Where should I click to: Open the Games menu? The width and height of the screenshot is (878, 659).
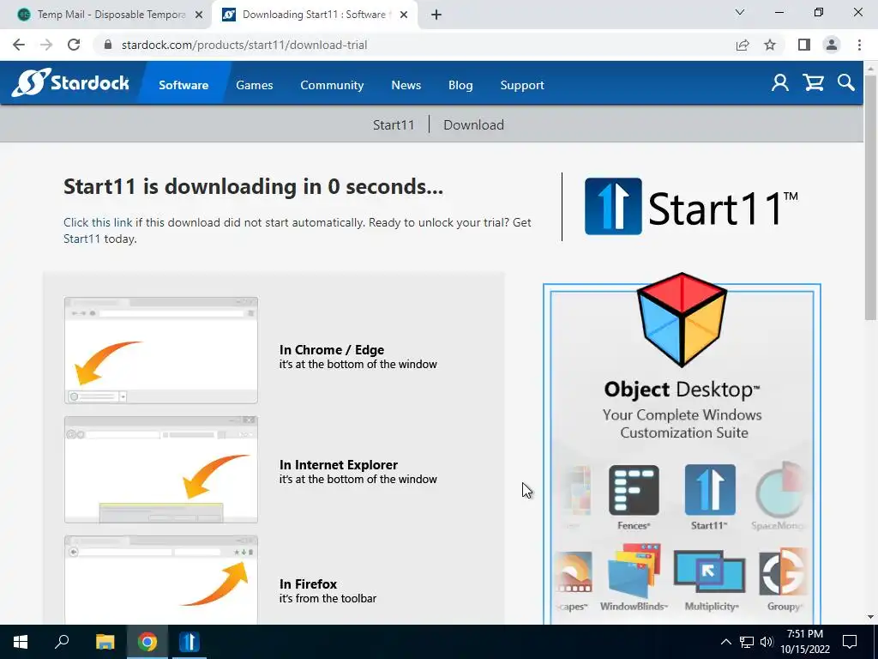pos(254,85)
